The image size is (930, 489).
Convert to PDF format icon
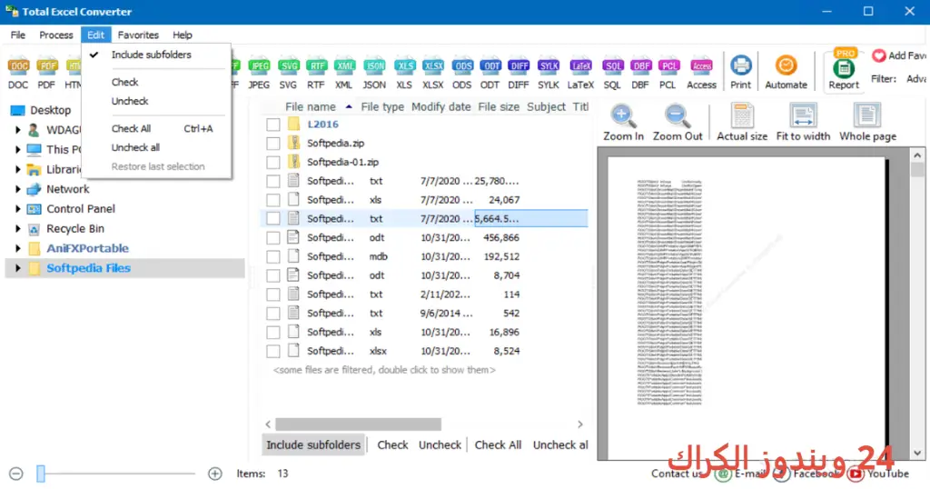click(47, 73)
